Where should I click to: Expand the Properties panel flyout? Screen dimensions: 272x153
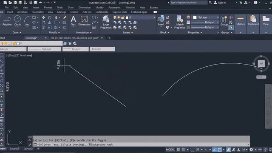tap(195, 32)
